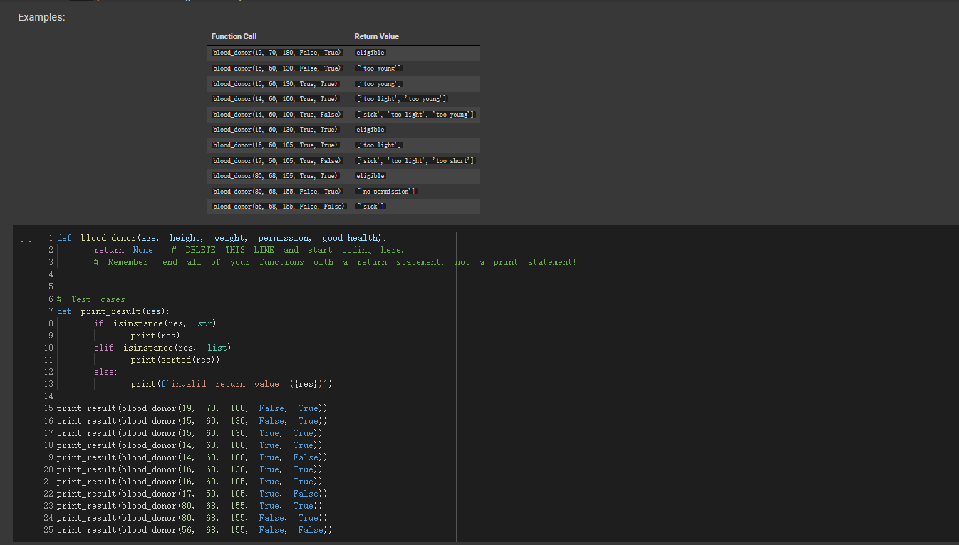Place cursor on the def blood_donor line
Viewport: 959px width, 545px height.
click(221, 238)
